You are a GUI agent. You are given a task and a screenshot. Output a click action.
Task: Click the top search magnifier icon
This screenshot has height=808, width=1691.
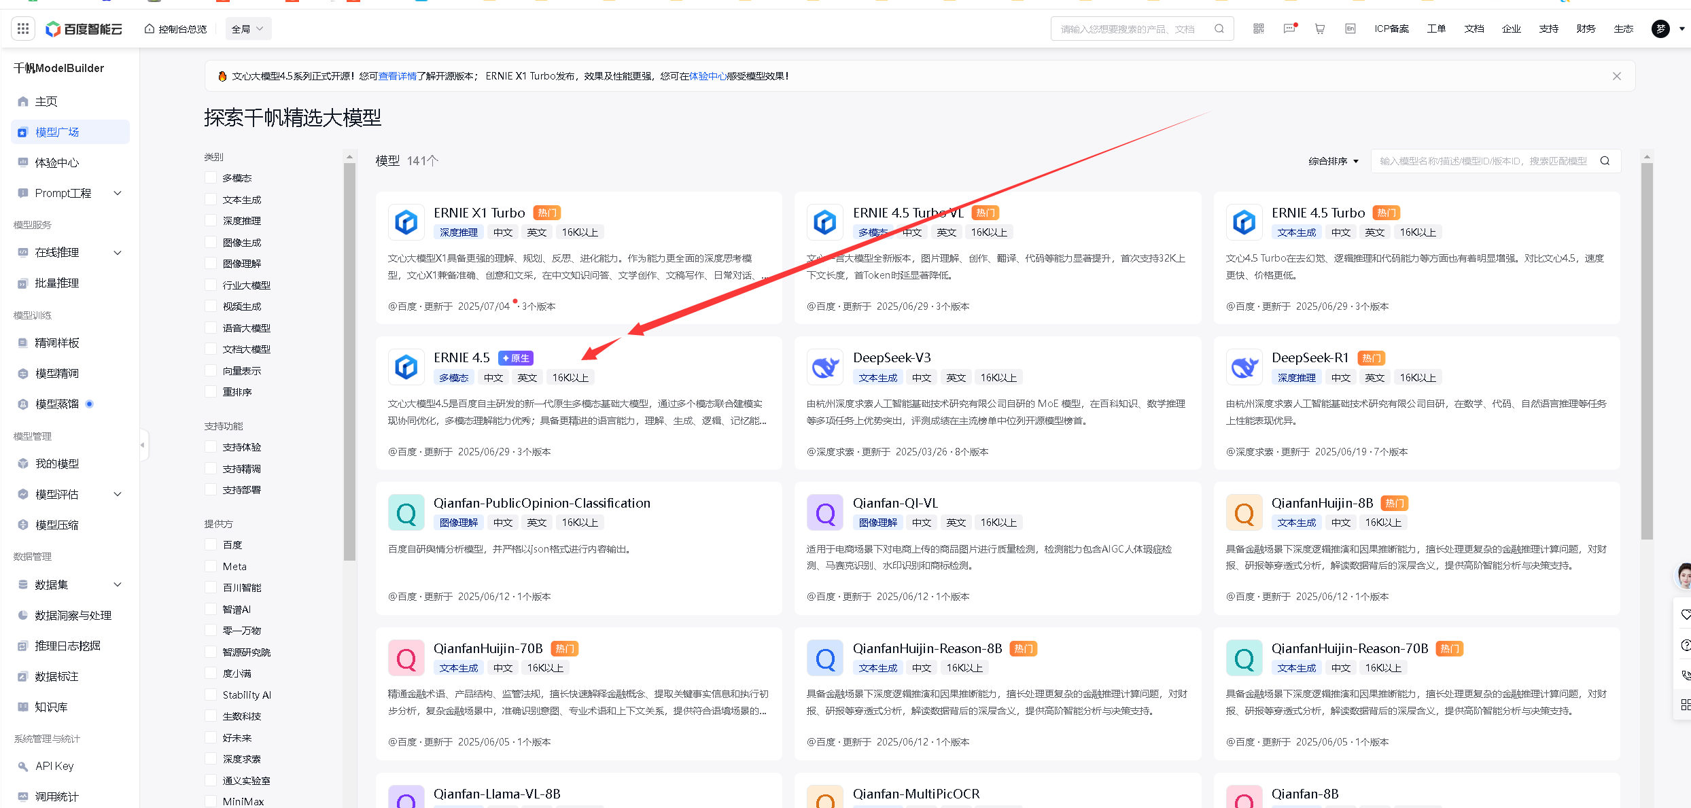(x=1219, y=29)
